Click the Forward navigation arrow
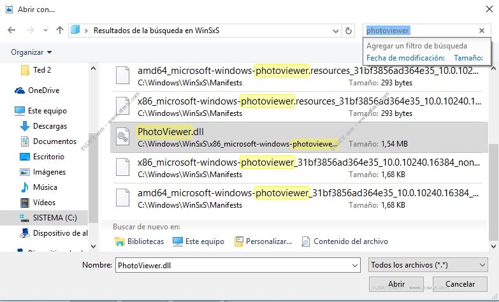Viewport: 499px width, 302px height. (x=30, y=30)
